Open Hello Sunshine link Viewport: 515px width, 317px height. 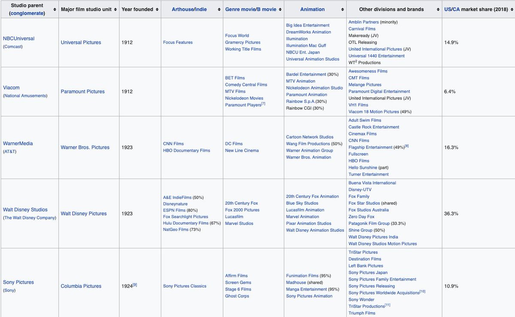363,167
